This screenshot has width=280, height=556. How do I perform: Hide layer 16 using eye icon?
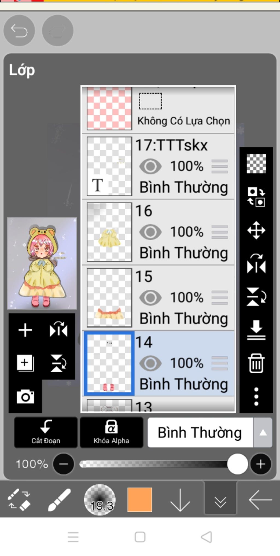[150, 232]
